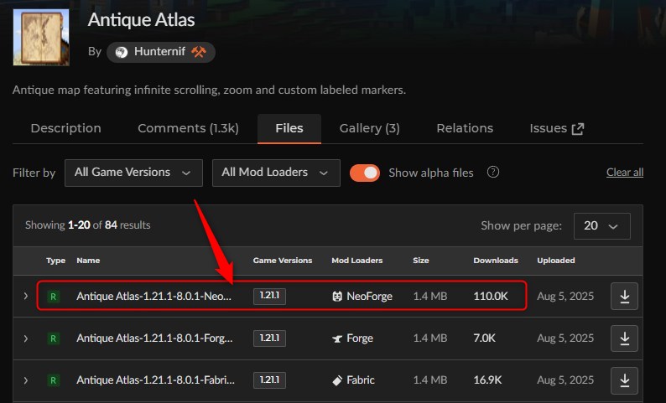
Task: Open the Hunternif author profile
Action: pos(160,52)
